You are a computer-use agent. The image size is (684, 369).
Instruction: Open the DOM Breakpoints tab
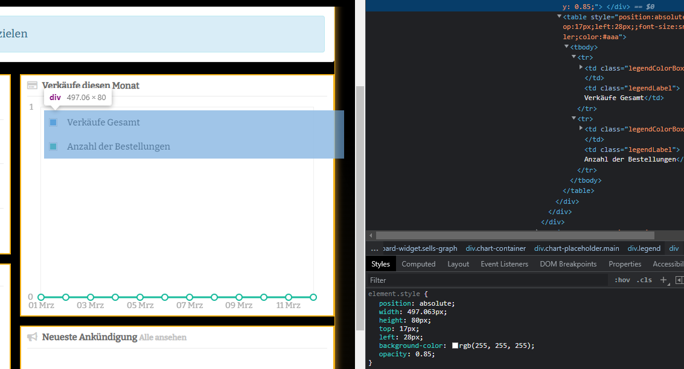pyautogui.click(x=568, y=264)
